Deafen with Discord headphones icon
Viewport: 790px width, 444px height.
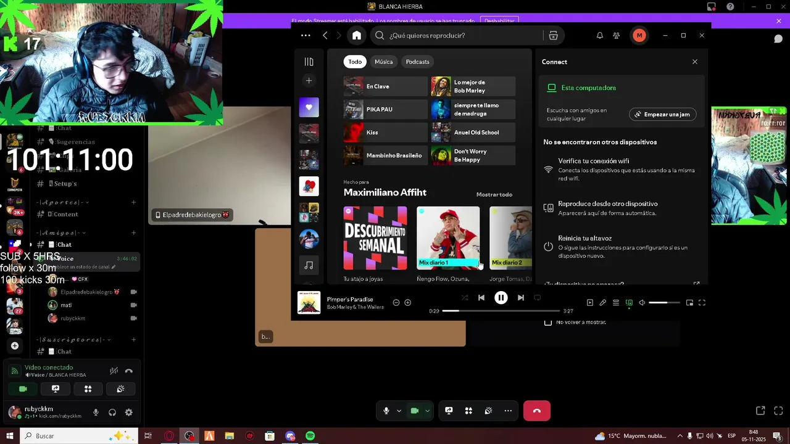pos(112,413)
